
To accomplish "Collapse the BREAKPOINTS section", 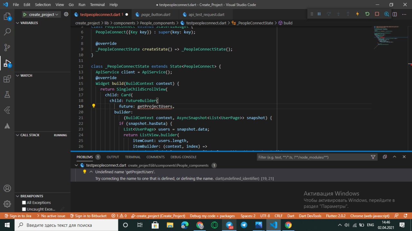I will [18, 196].
